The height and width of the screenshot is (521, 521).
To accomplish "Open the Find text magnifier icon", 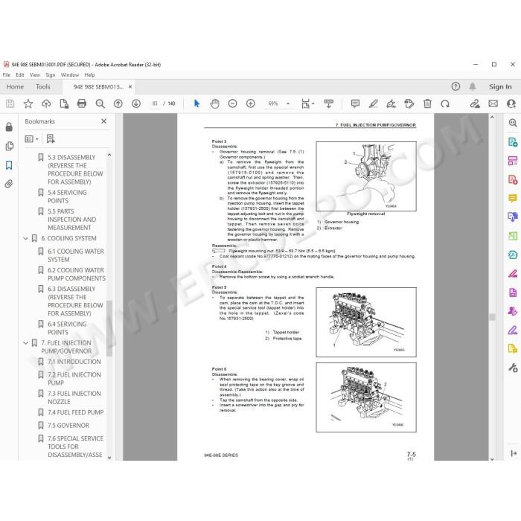I will (100, 103).
